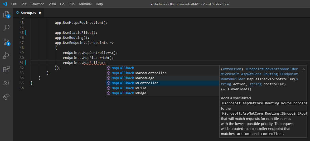Click the underlined MapFallback text in editor
Image resolution: width=310 pixels, height=141 pixels.
click(94, 63)
